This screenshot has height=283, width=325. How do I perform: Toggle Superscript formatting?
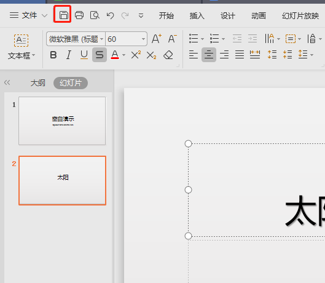click(136, 55)
